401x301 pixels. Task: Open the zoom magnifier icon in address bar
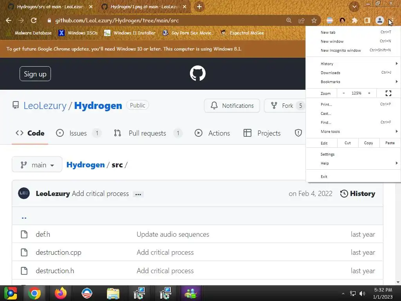(x=289, y=20)
